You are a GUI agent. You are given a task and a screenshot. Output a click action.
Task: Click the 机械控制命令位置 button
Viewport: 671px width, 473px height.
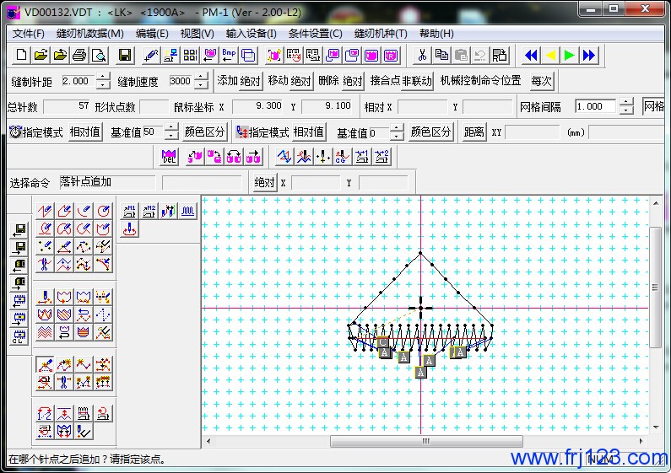pyautogui.click(x=481, y=81)
